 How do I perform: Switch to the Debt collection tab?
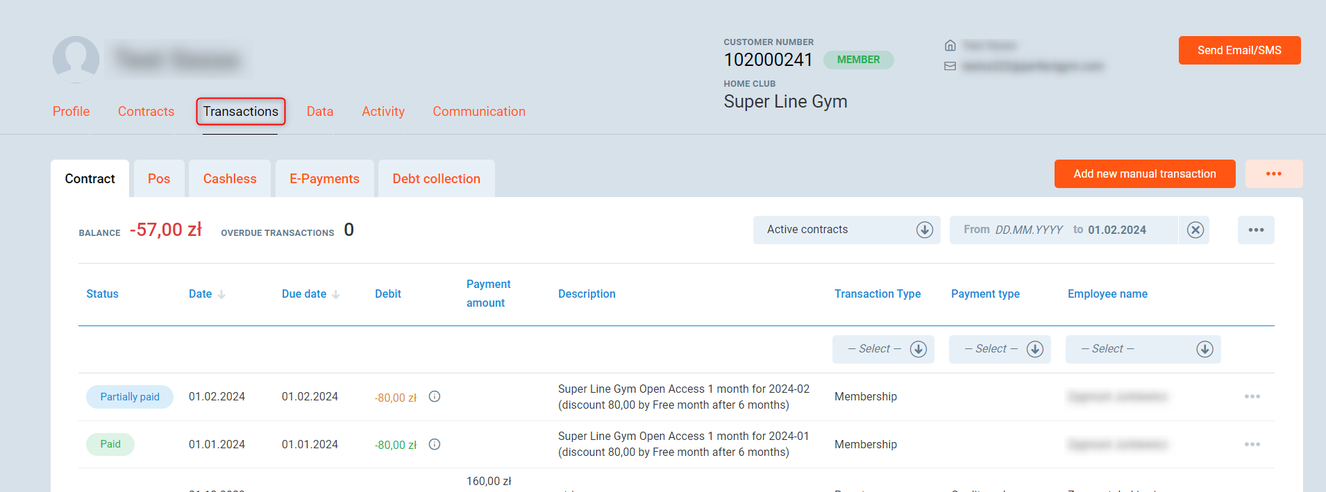[436, 179]
